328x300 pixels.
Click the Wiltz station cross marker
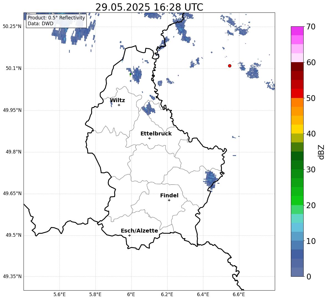pyautogui.click(x=119, y=105)
